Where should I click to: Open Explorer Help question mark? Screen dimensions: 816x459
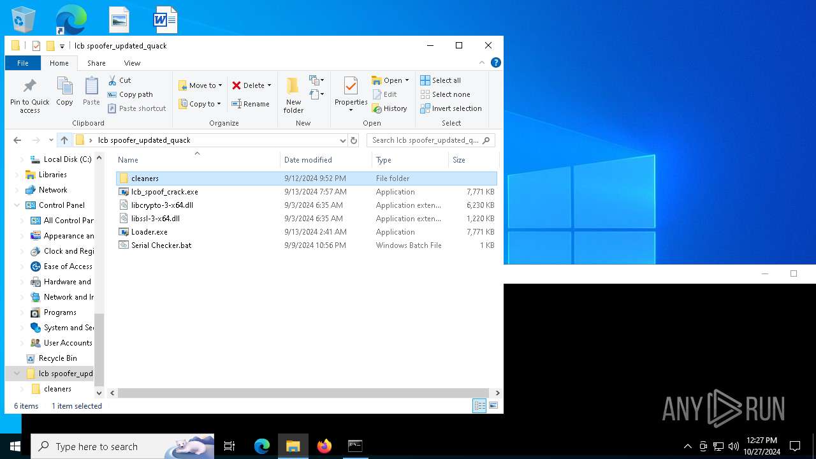pyautogui.click(x=496, y=62)
